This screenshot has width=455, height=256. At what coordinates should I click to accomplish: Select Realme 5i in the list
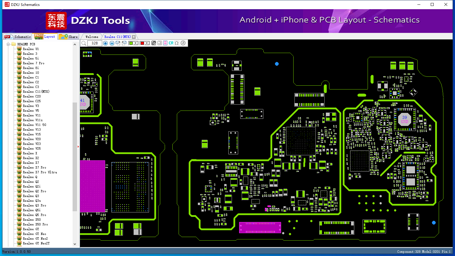pyautogui.click(x=31, y=58)
